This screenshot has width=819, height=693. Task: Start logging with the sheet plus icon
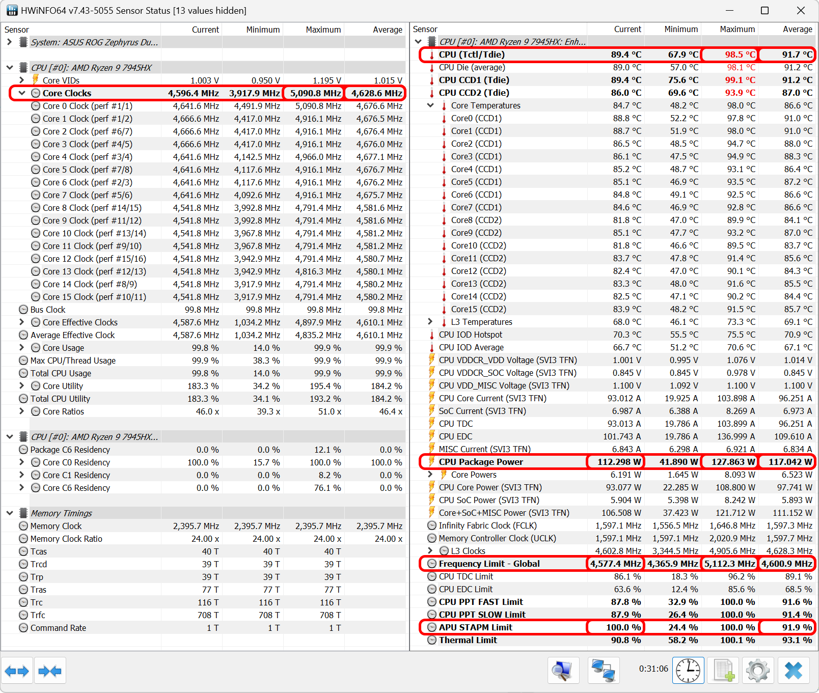click(723, 671)
